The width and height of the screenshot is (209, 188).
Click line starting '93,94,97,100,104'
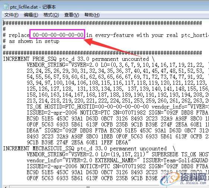[117, 83]
